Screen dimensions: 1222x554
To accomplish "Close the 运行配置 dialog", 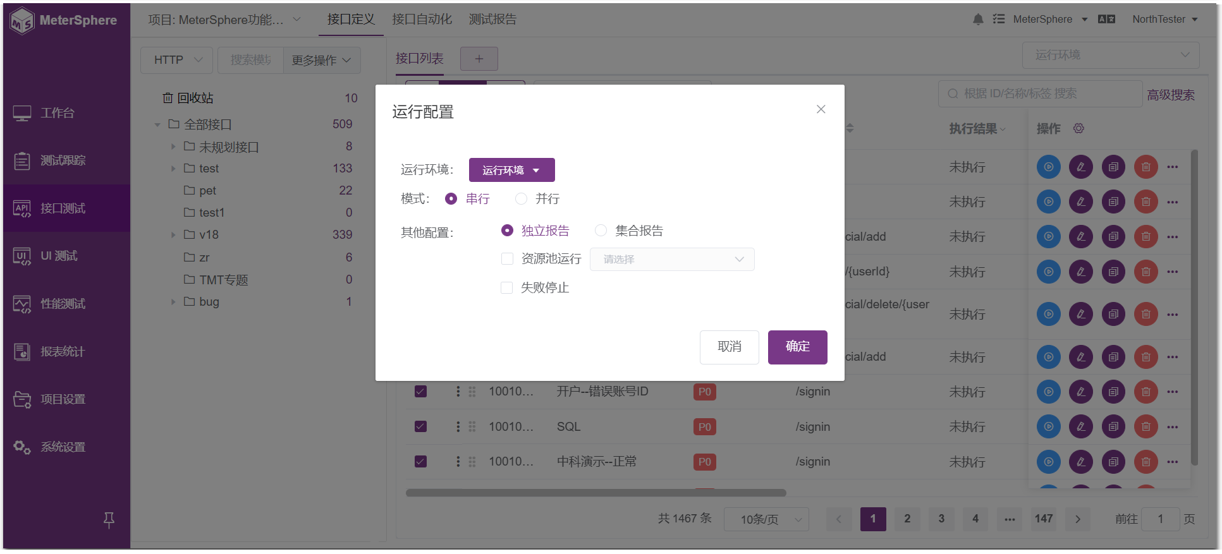I will (821, 109).
